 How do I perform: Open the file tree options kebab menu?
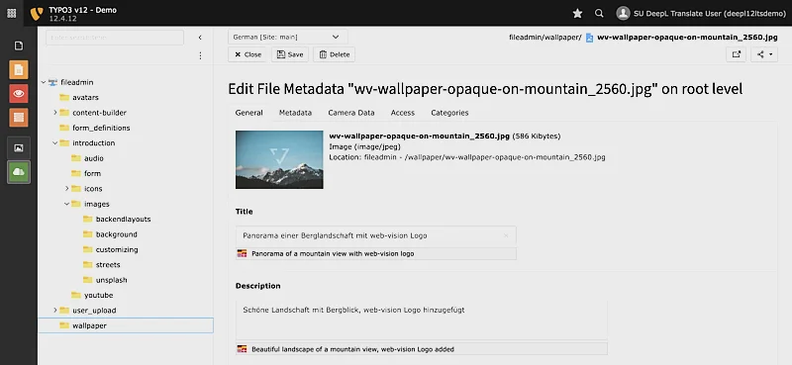200,55
